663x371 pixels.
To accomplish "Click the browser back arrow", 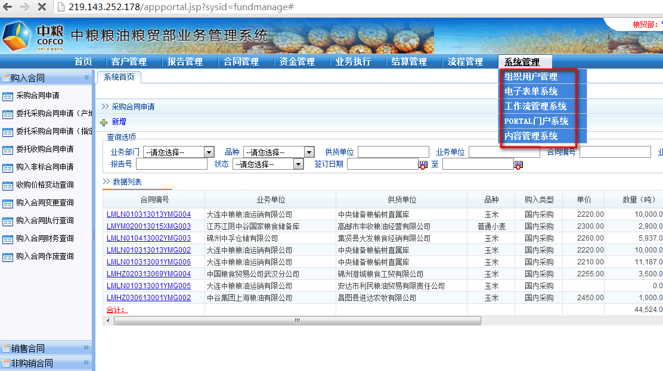I will [x=8, y=7].
